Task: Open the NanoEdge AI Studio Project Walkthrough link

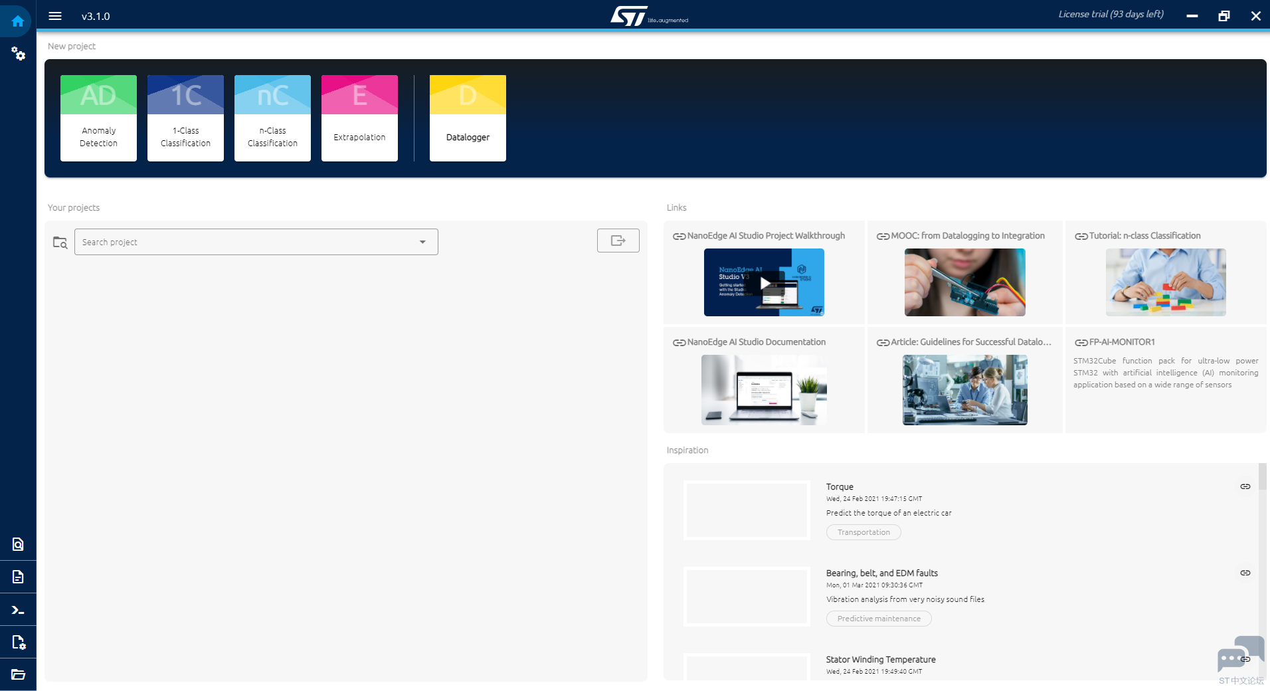Action: (x=766, y=236)
